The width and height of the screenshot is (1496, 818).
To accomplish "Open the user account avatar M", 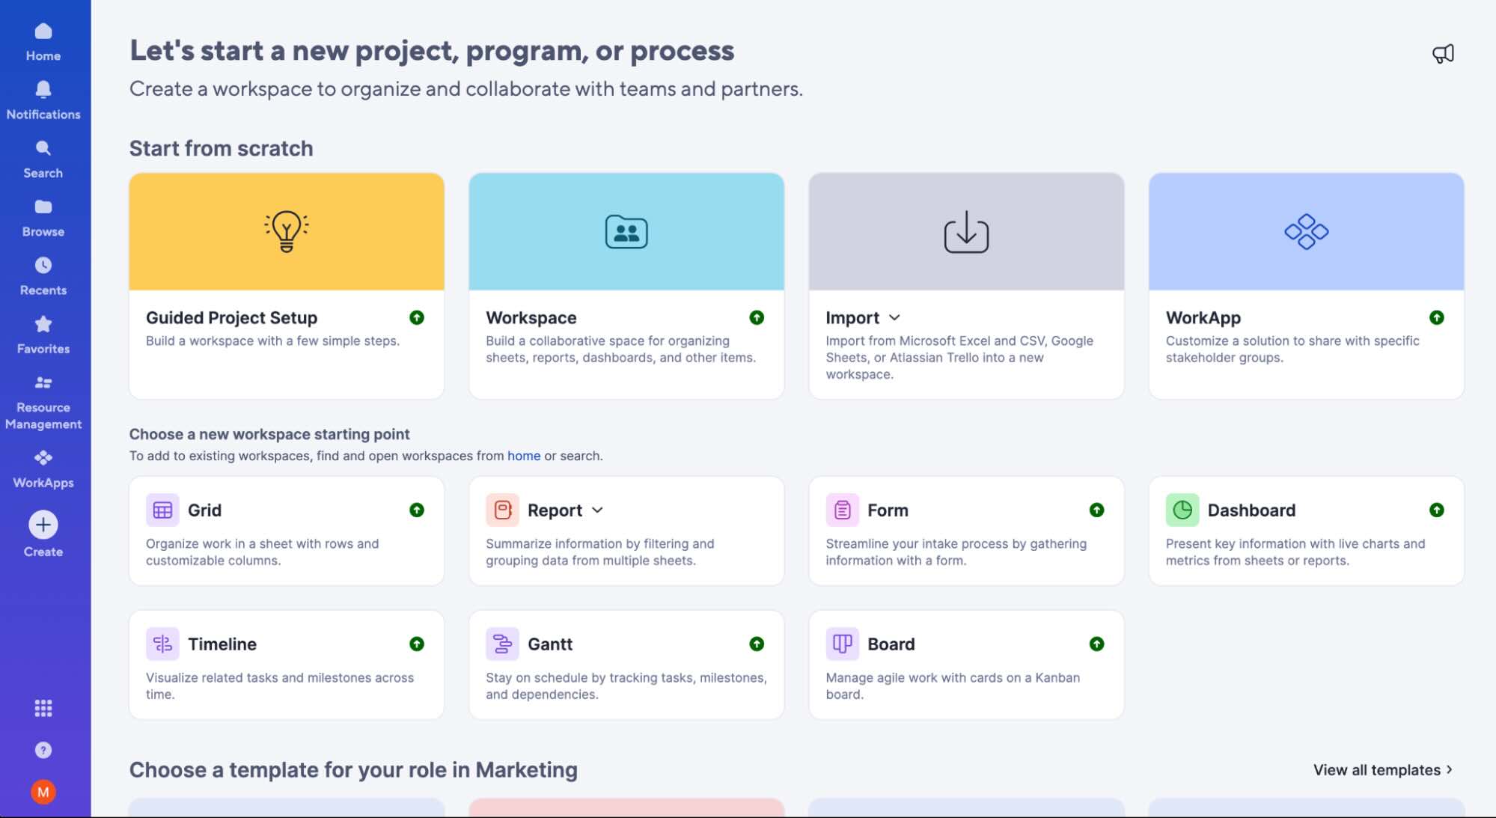I will pyautogui.click(x=43, y=792).
